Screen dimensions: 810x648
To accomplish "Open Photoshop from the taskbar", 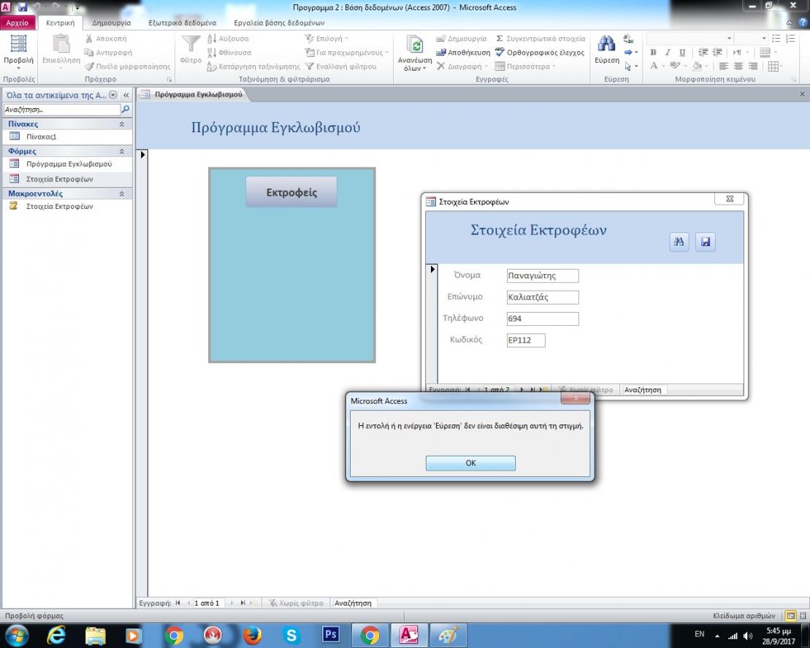I will point(330,636).
